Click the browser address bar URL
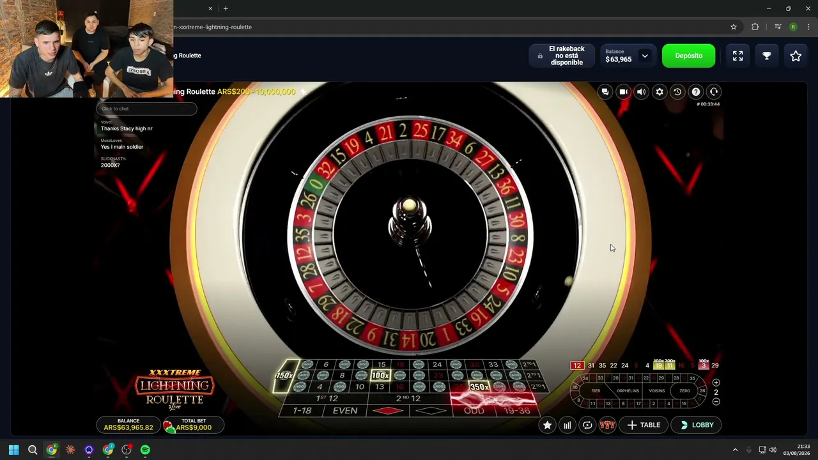Screen dimensions: 818x460 213,27
